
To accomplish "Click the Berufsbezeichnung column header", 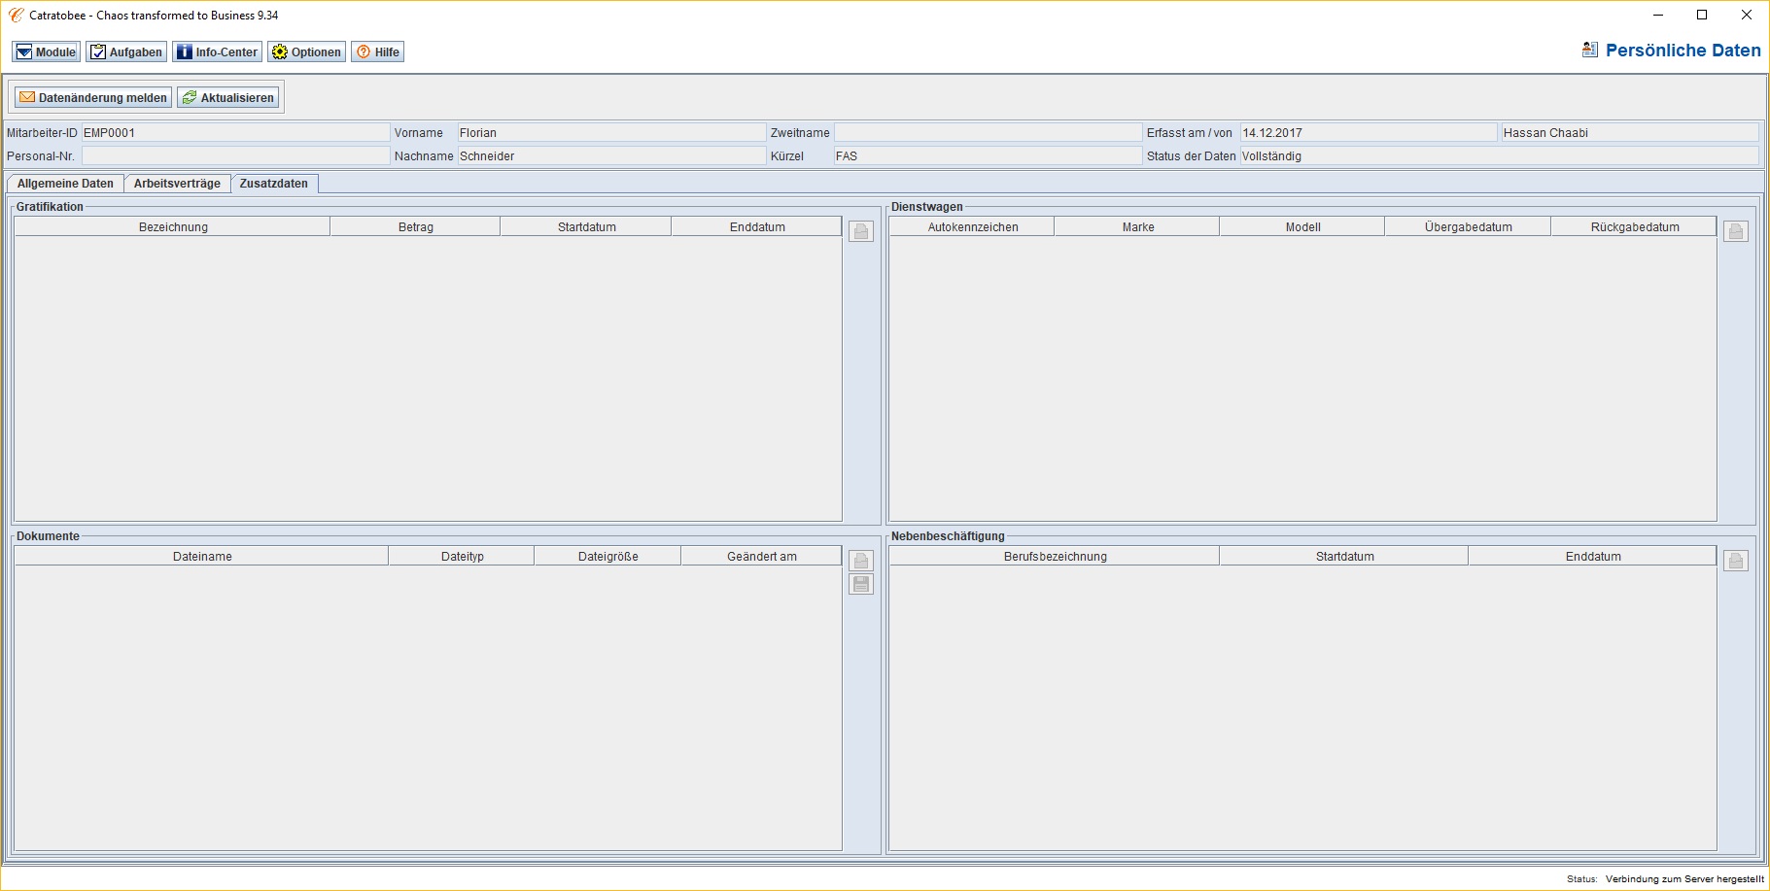I will tap(1055, 557).
